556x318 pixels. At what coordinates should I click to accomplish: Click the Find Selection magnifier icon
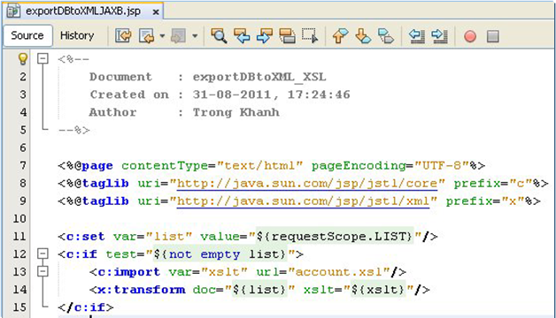tap(219, 36)
